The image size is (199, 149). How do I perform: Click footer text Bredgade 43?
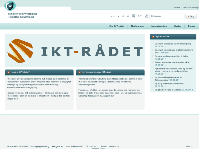point(57,147)
